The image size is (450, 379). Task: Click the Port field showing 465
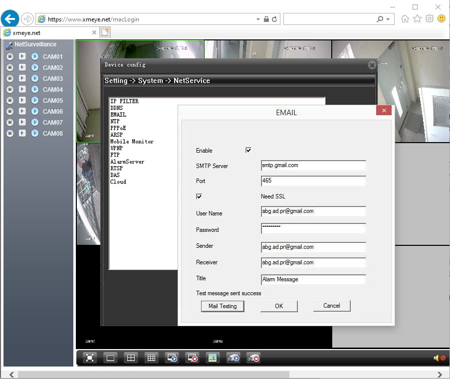click(x=313, y=181)
